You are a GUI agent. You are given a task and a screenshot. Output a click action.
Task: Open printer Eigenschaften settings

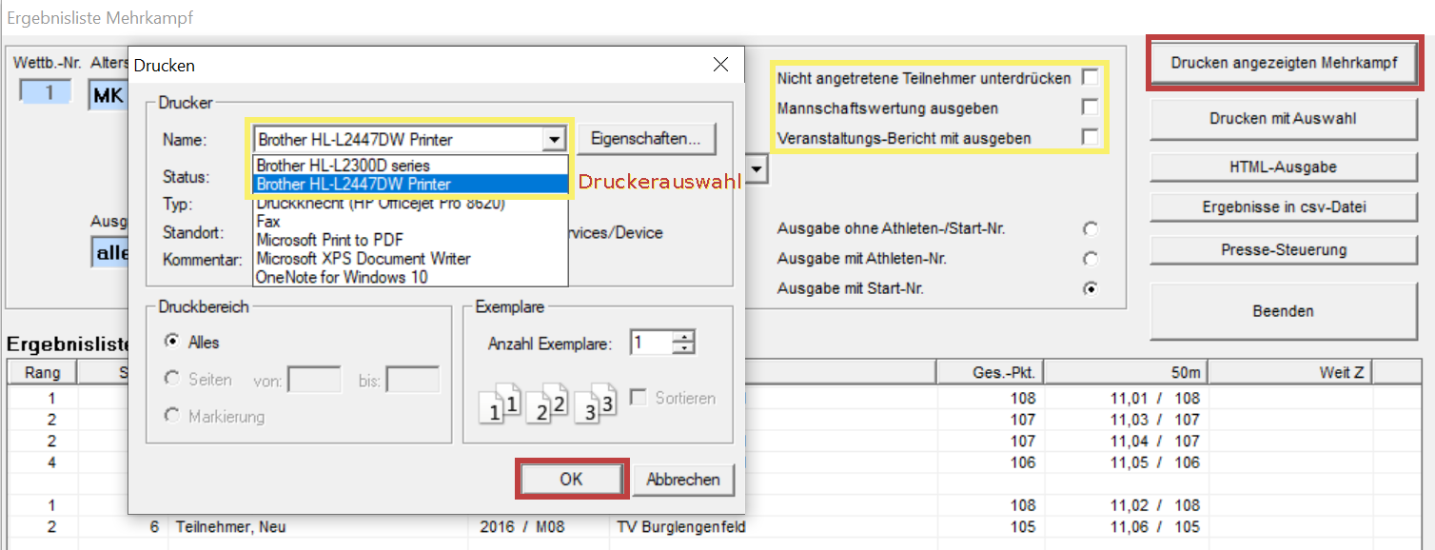[646, 139]
